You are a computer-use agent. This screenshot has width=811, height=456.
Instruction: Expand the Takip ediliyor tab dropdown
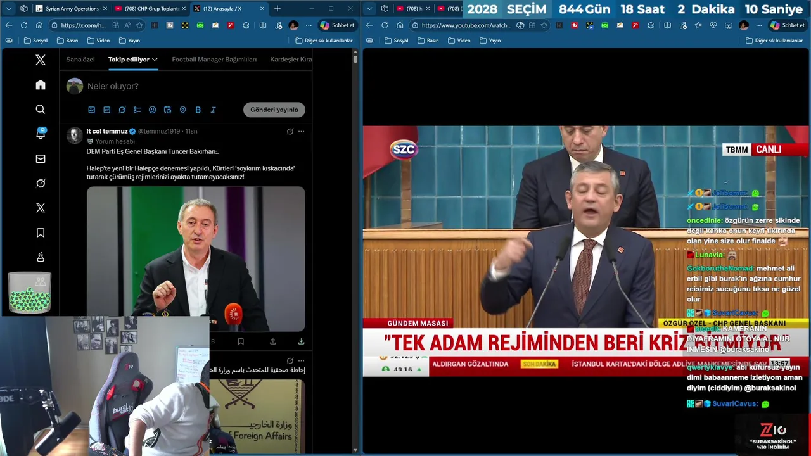click(155, 60)
